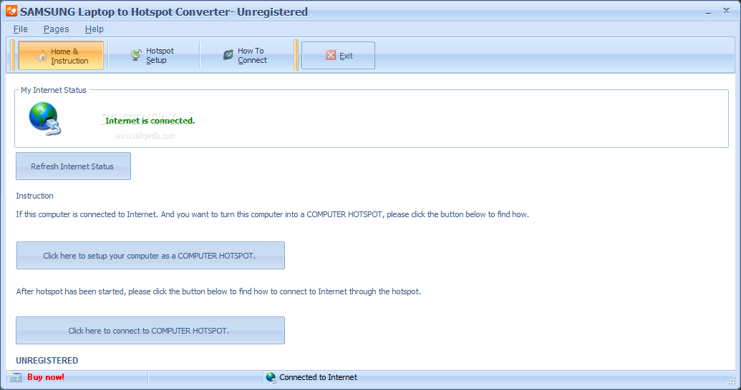The image size is (741, 390).
Task: Open the File menu
Action: pyautogui.click(x=20, y=29)
